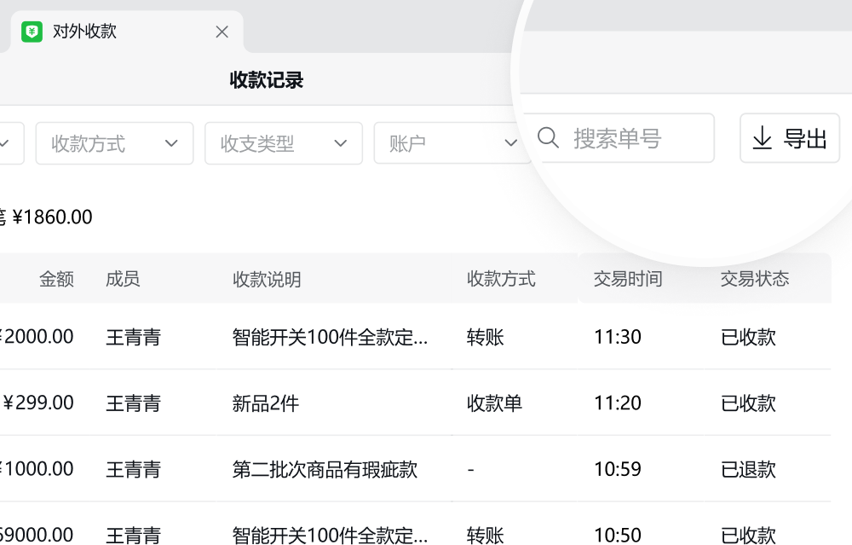852x545 pixels.
Task: Click the 导出 export button
Action: click(x=790, y=138)
